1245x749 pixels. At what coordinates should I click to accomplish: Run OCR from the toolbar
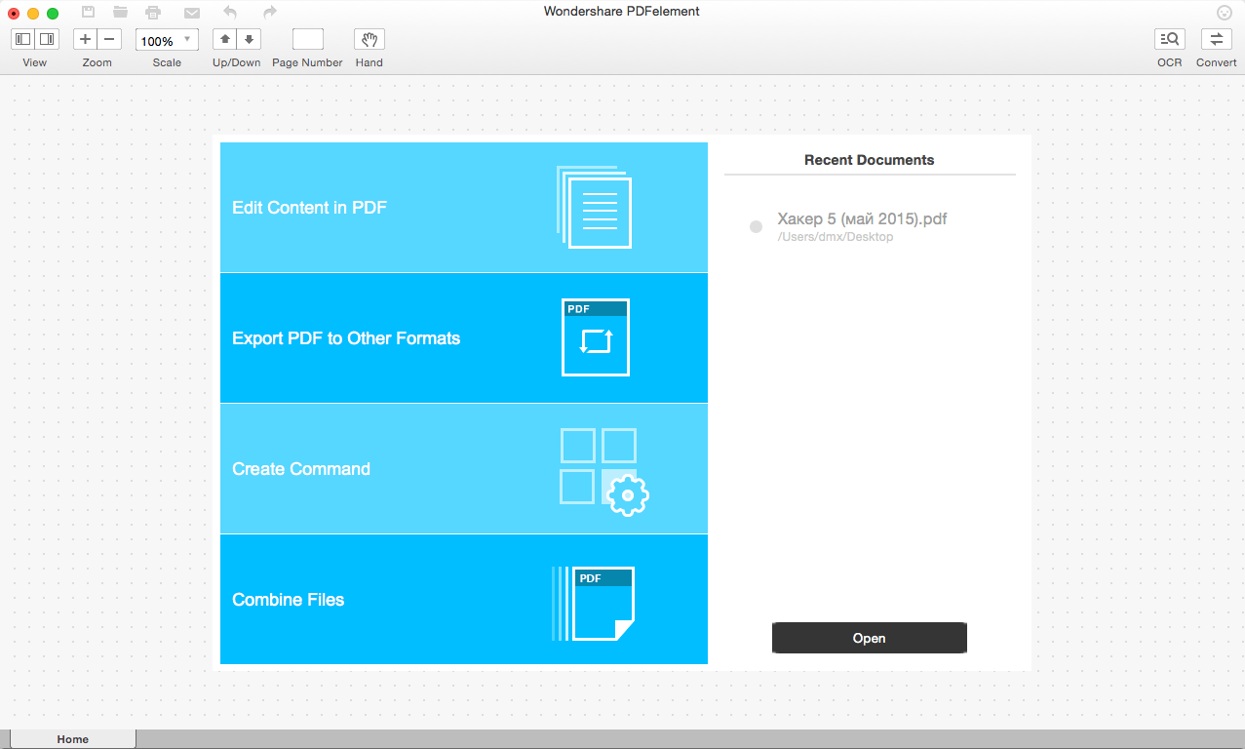(x=1170, y=39)
